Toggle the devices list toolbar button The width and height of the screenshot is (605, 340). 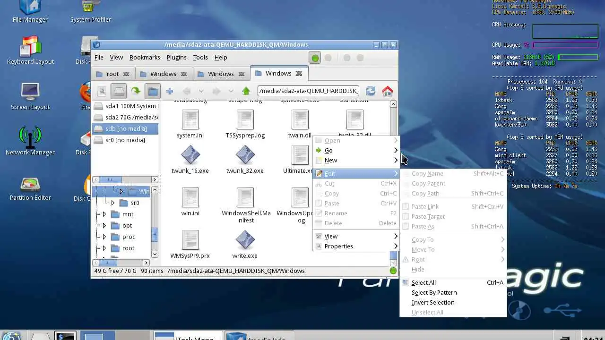click(x=118, y=91)
